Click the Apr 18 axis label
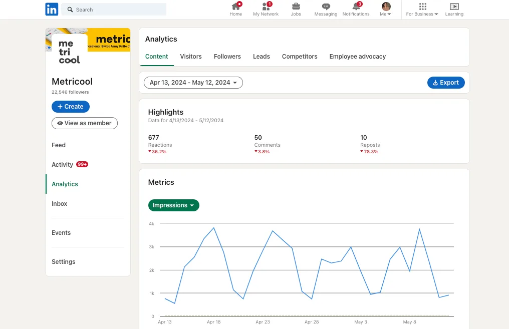The width and height of the screenshot is (509, 329). [213, 322]
